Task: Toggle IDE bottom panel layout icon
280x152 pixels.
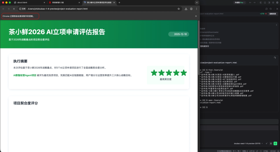Action: pos(265,3)
